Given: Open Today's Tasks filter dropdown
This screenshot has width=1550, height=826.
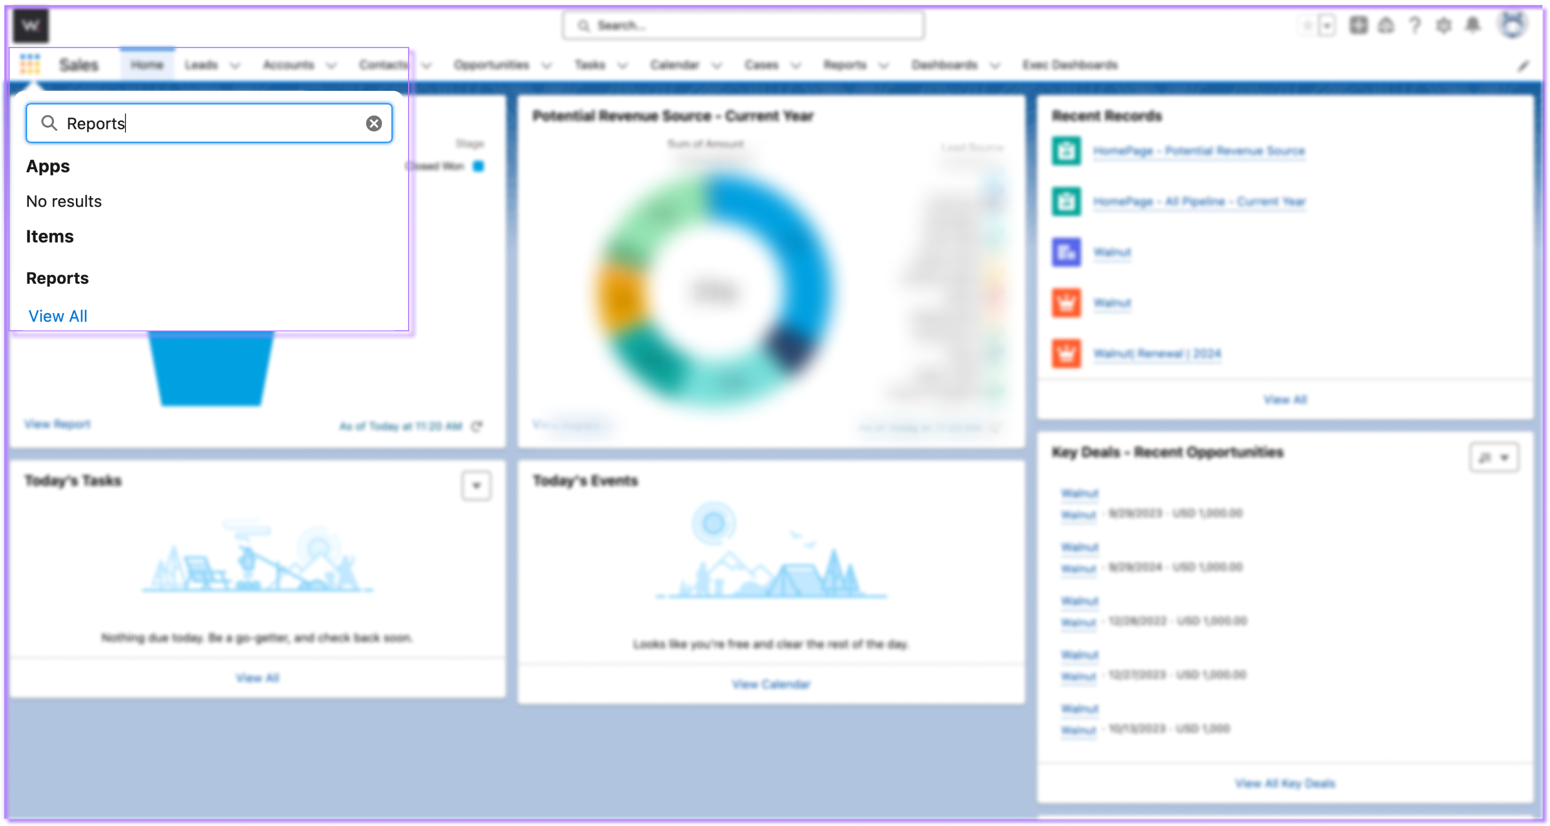Looking at the screenshot, I should click(x=476, y=485).
